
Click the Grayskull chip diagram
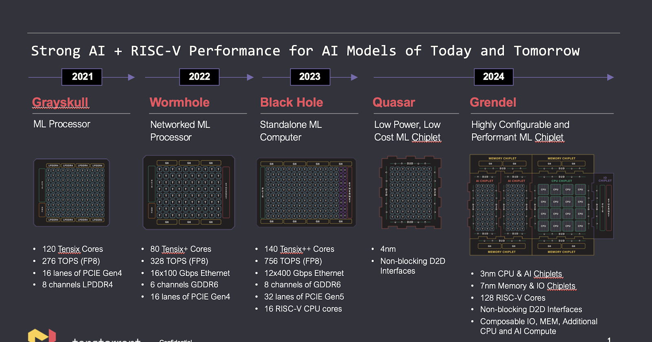71,192
